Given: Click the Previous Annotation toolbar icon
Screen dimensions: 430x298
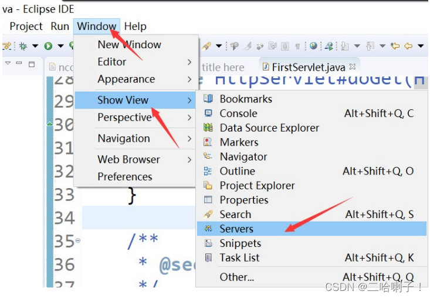Looking at the screenshot, I should [370, 46].
